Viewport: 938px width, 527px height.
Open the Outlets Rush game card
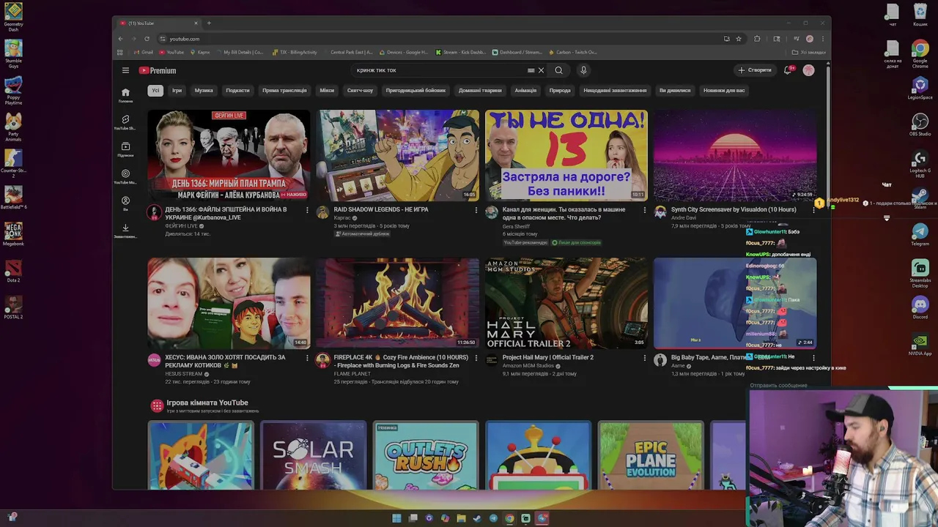(426, 455)
